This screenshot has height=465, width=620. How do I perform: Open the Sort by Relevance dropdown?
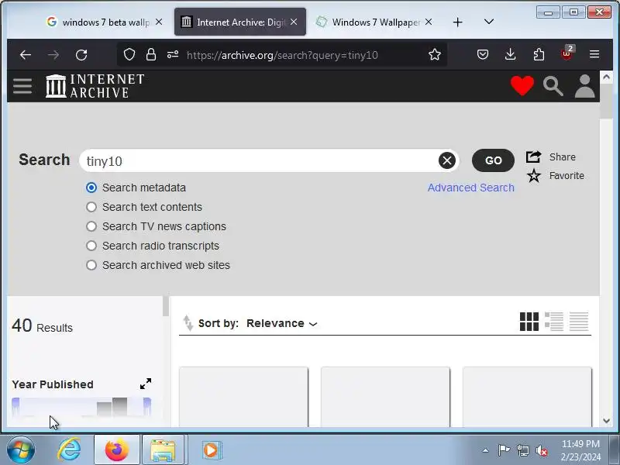point(282,323)
